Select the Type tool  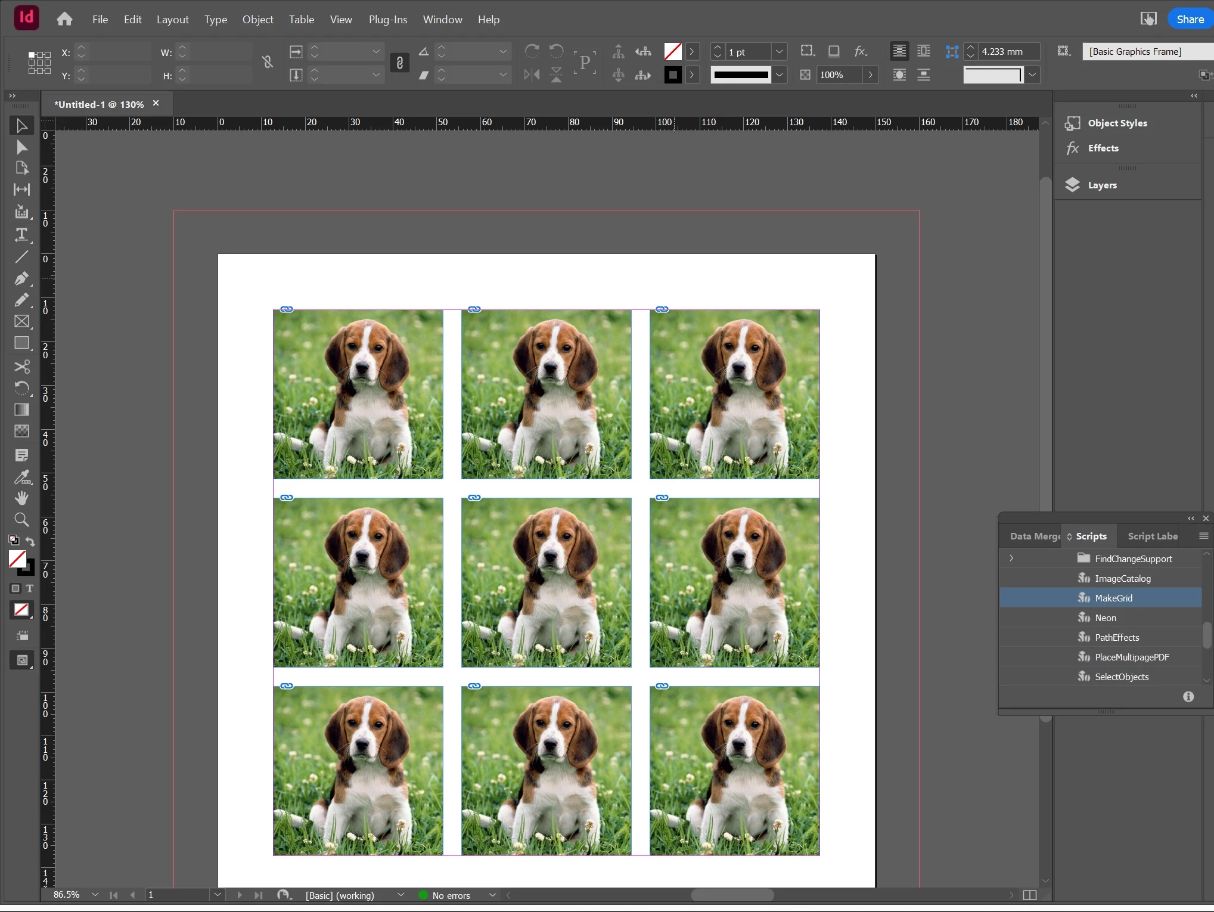21,235
